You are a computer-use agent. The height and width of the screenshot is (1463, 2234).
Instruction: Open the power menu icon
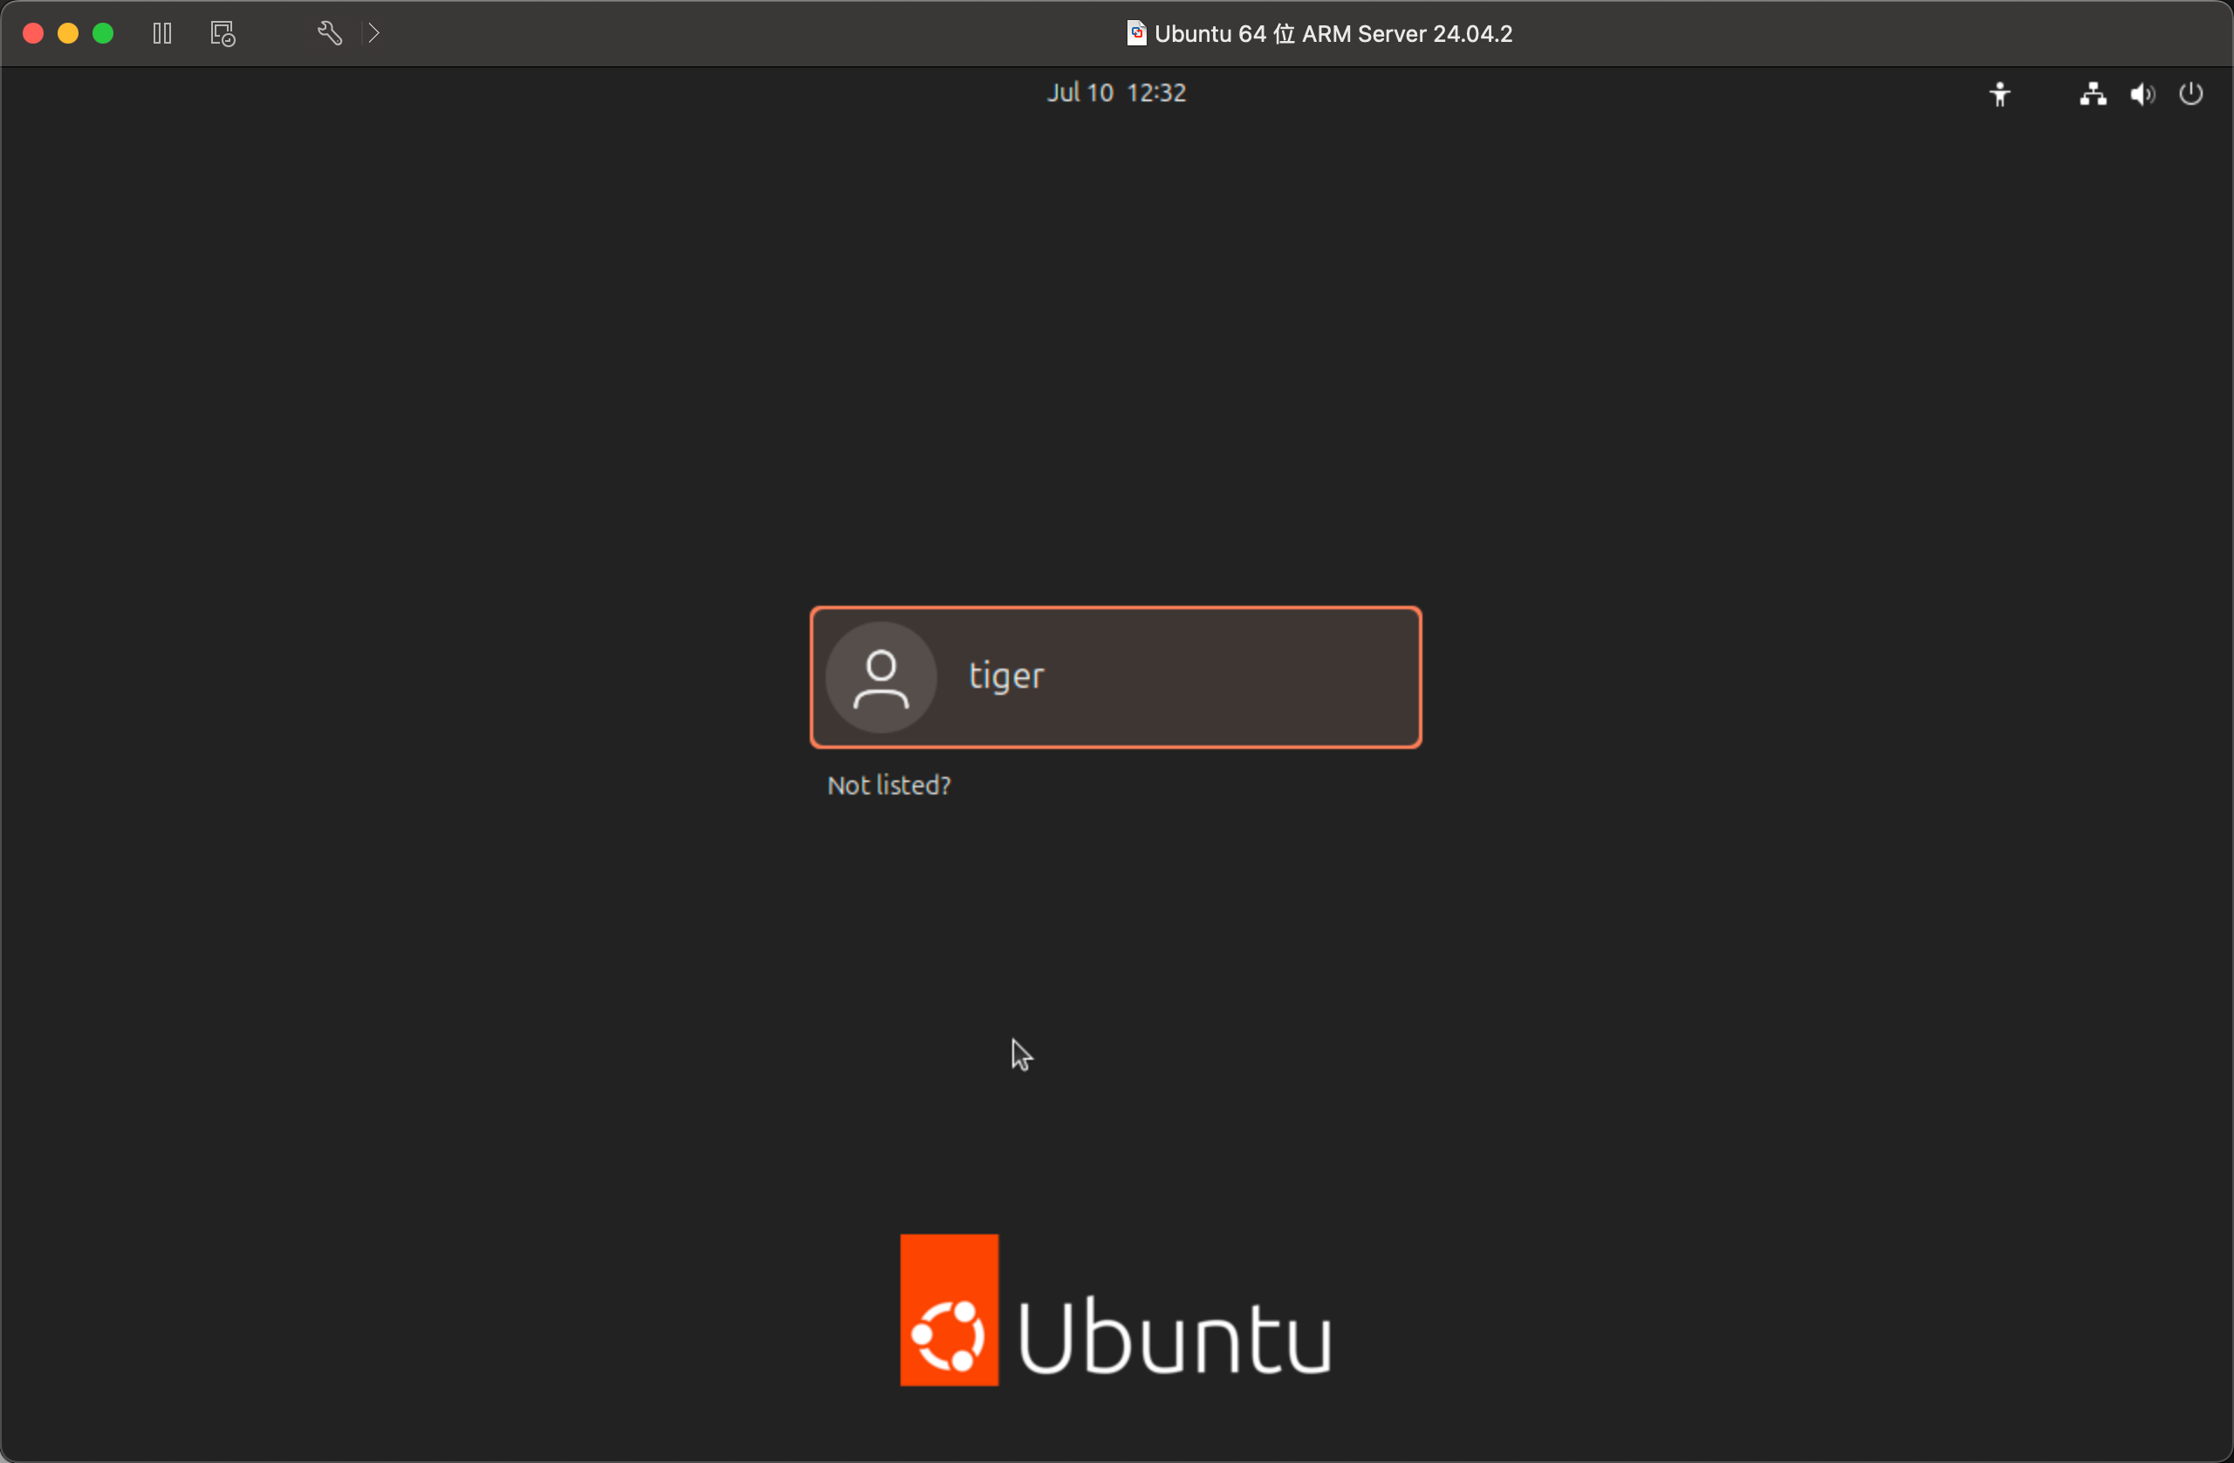point(2189,94)
